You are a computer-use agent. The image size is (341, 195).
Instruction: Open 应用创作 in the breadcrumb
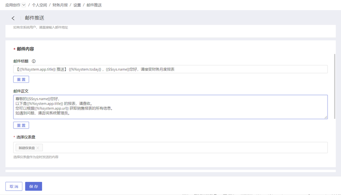(12, 5)
